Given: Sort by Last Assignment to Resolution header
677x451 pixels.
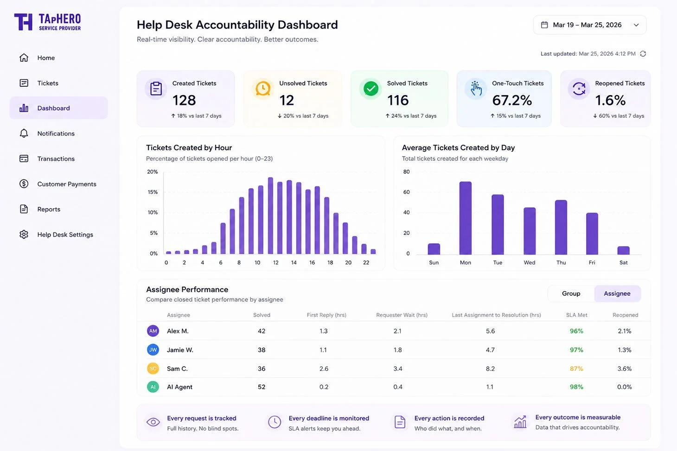Looking at the screenshot, I should coord(496,315).
